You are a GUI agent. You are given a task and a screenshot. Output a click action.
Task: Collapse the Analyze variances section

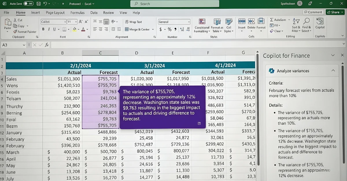click(333, 71)
